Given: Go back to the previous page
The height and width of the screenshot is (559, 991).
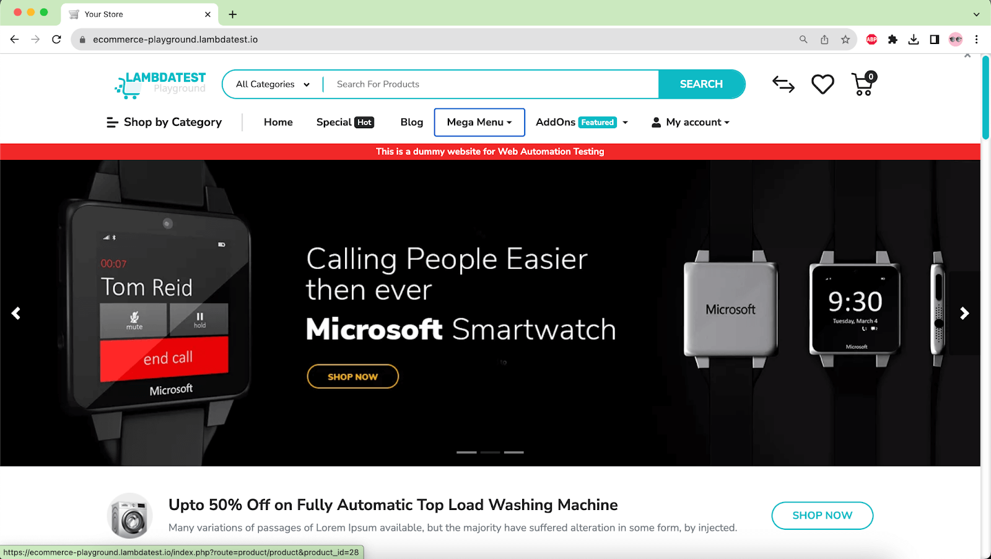Looking at the screenshot, I should pos(15,39).
